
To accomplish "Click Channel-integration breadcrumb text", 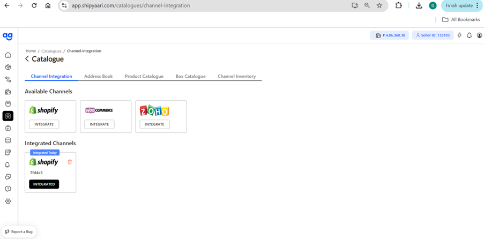I will 84,51.
